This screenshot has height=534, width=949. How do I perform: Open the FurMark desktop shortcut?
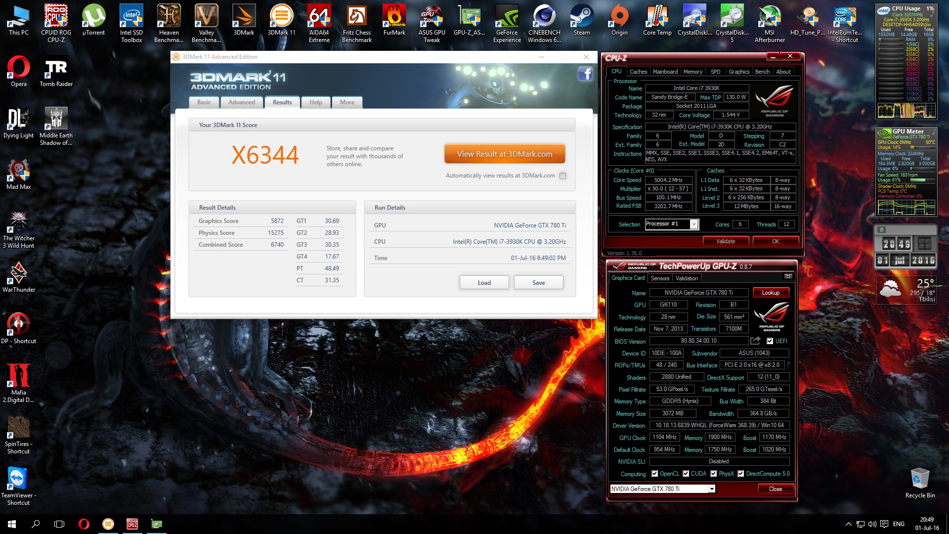[394, 20]
